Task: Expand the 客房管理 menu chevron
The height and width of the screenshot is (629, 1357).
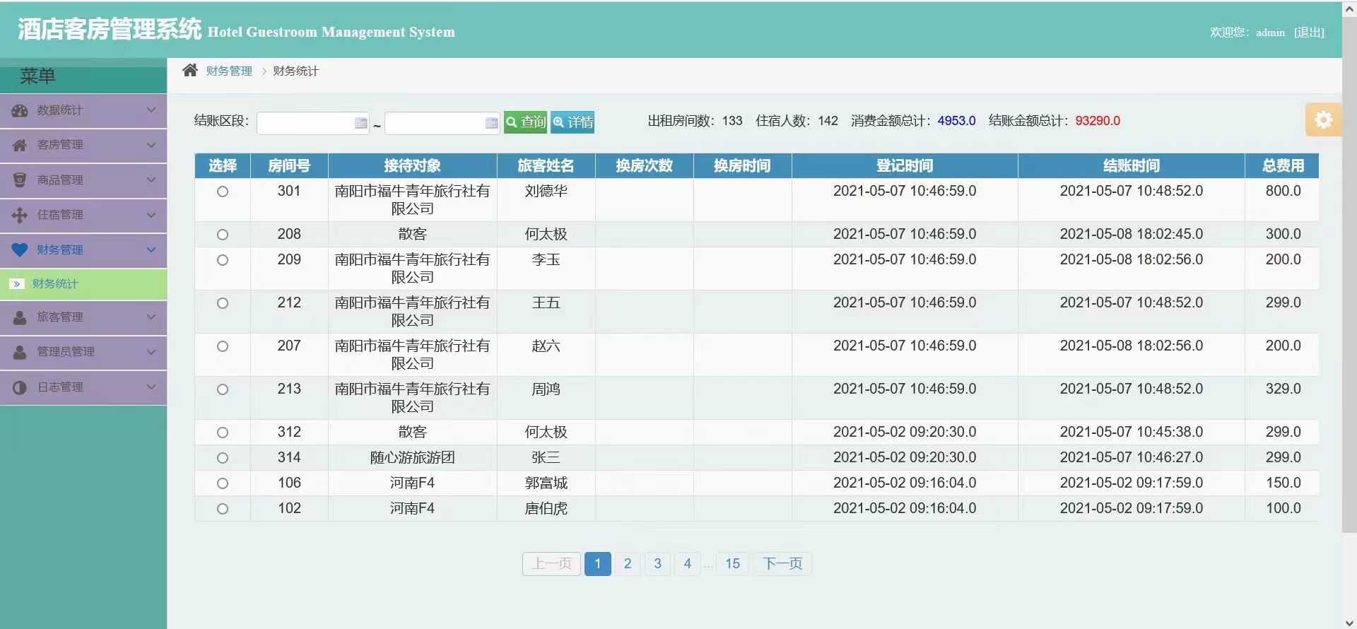Action: [151, 145]
